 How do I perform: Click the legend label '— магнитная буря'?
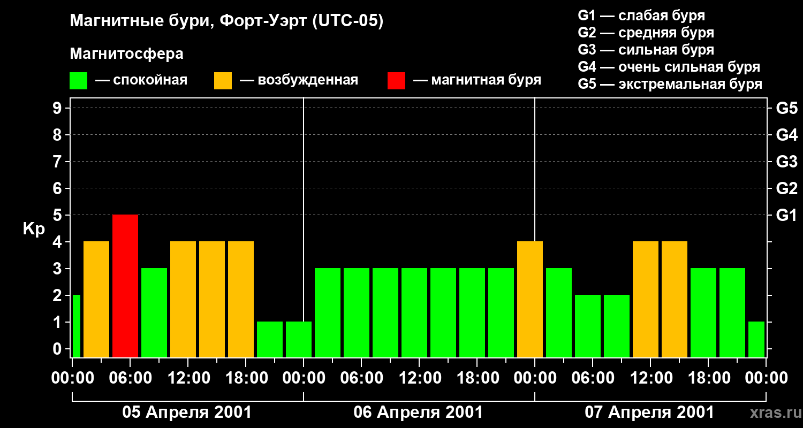click(478, 81)
